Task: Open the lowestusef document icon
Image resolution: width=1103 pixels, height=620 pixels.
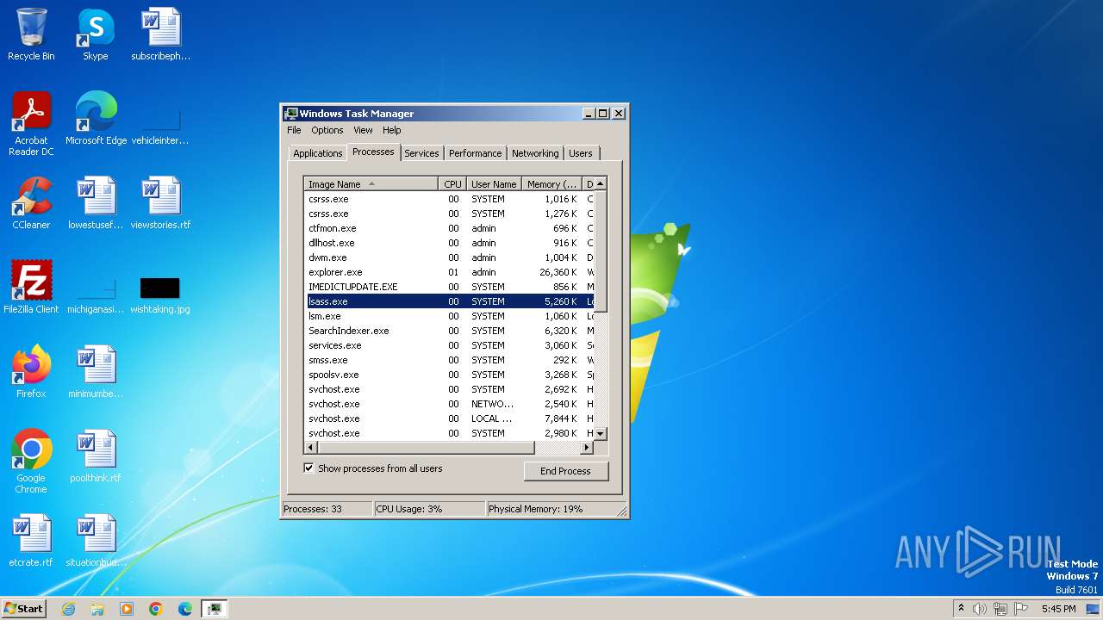Action: (x=96, y=203)
